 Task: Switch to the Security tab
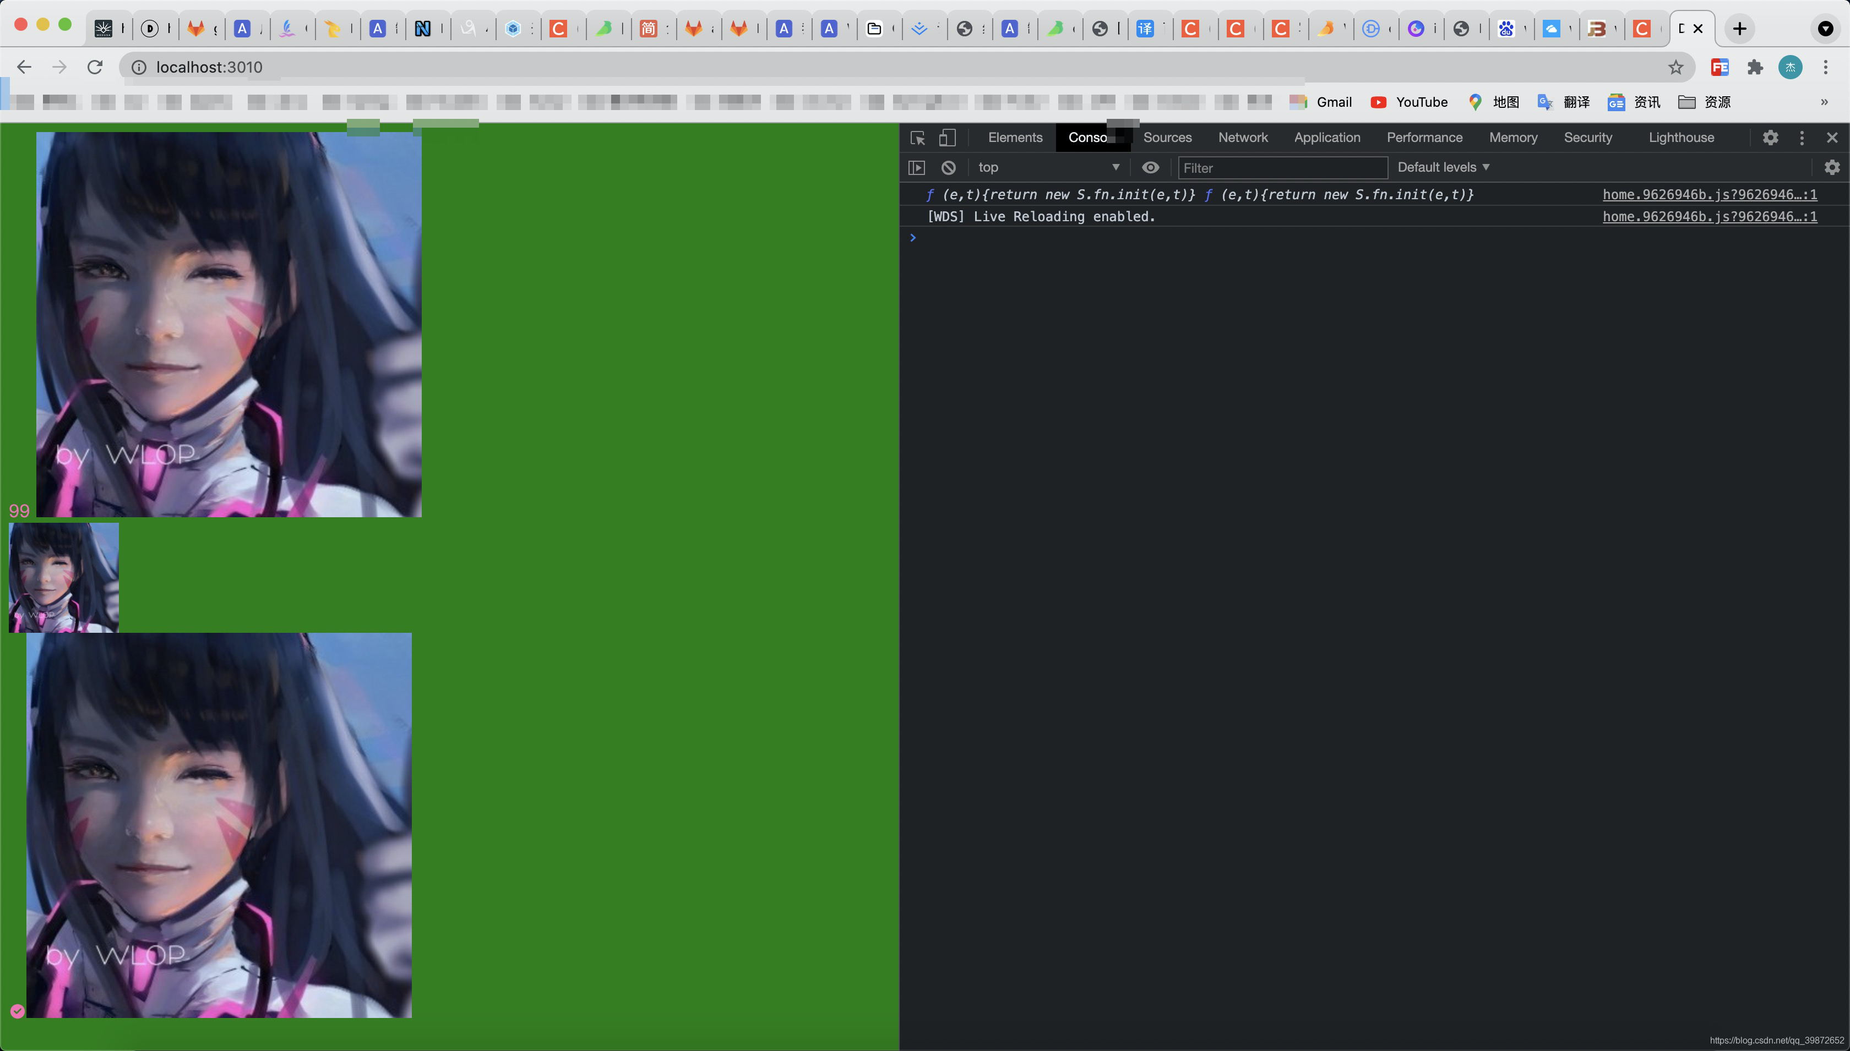[x=1587, y=137]
